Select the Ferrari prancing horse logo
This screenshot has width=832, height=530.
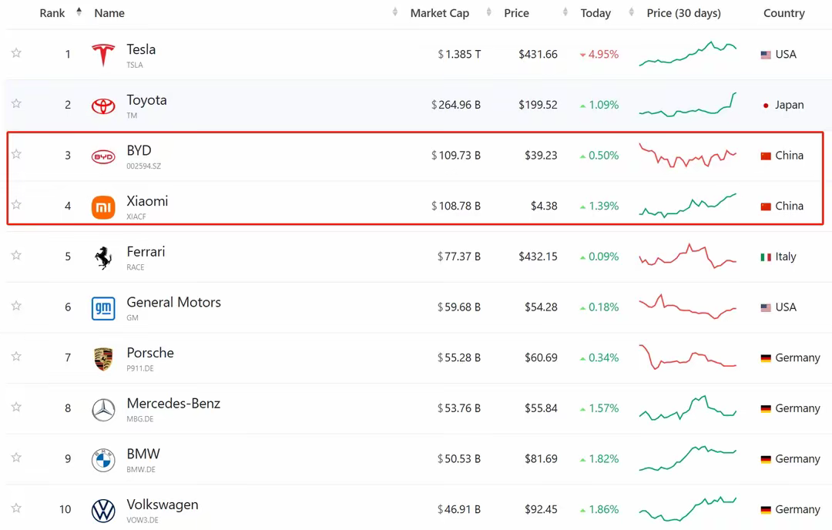[x=103, y=257]
